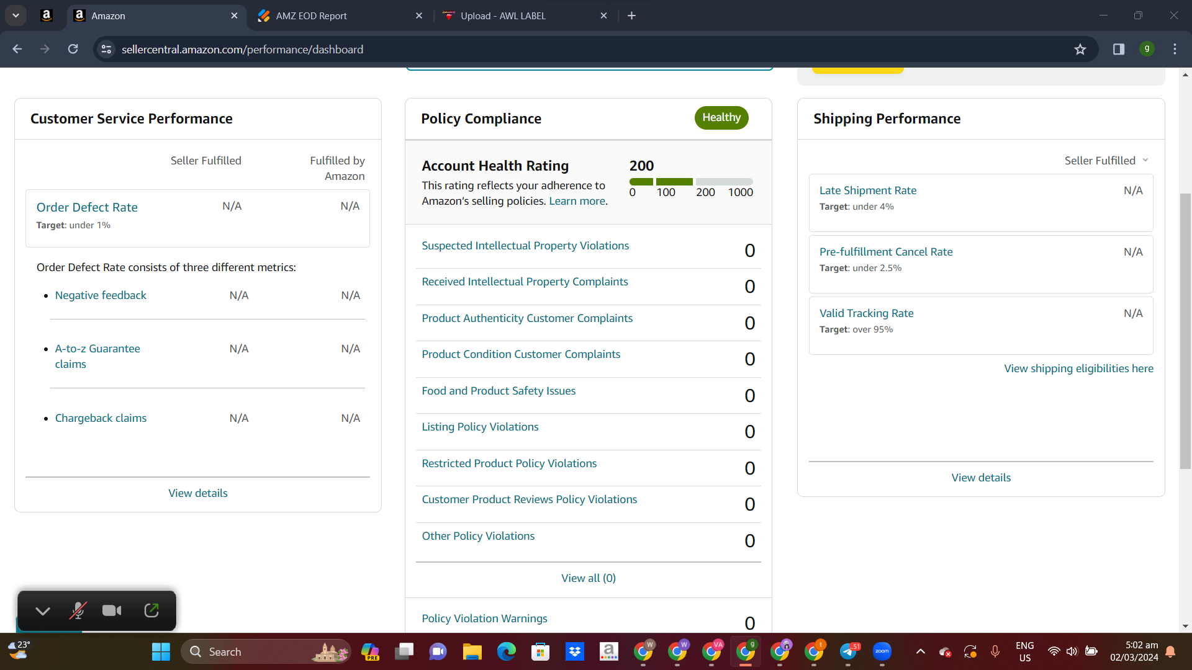Open File Explorer from the taskbar

tap(472, 651)
